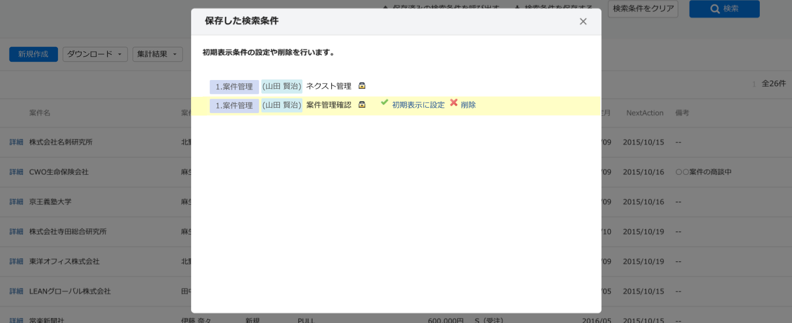Click company name LEANグローバル株式会社
Image resolution: width=792 pixels, height=323 pixels.
coord(70,291)
